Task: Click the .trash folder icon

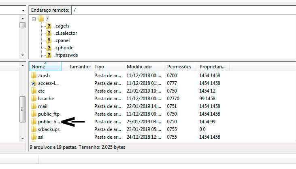Action: click(34, 76)
